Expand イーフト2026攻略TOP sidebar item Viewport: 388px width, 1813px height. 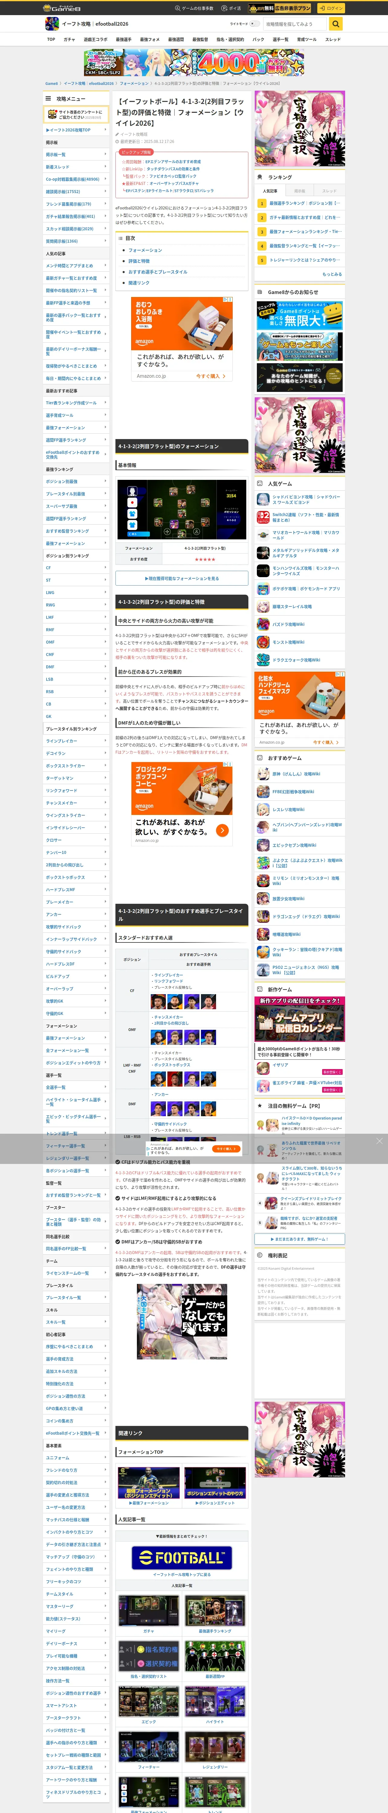[x=76, y=130]
